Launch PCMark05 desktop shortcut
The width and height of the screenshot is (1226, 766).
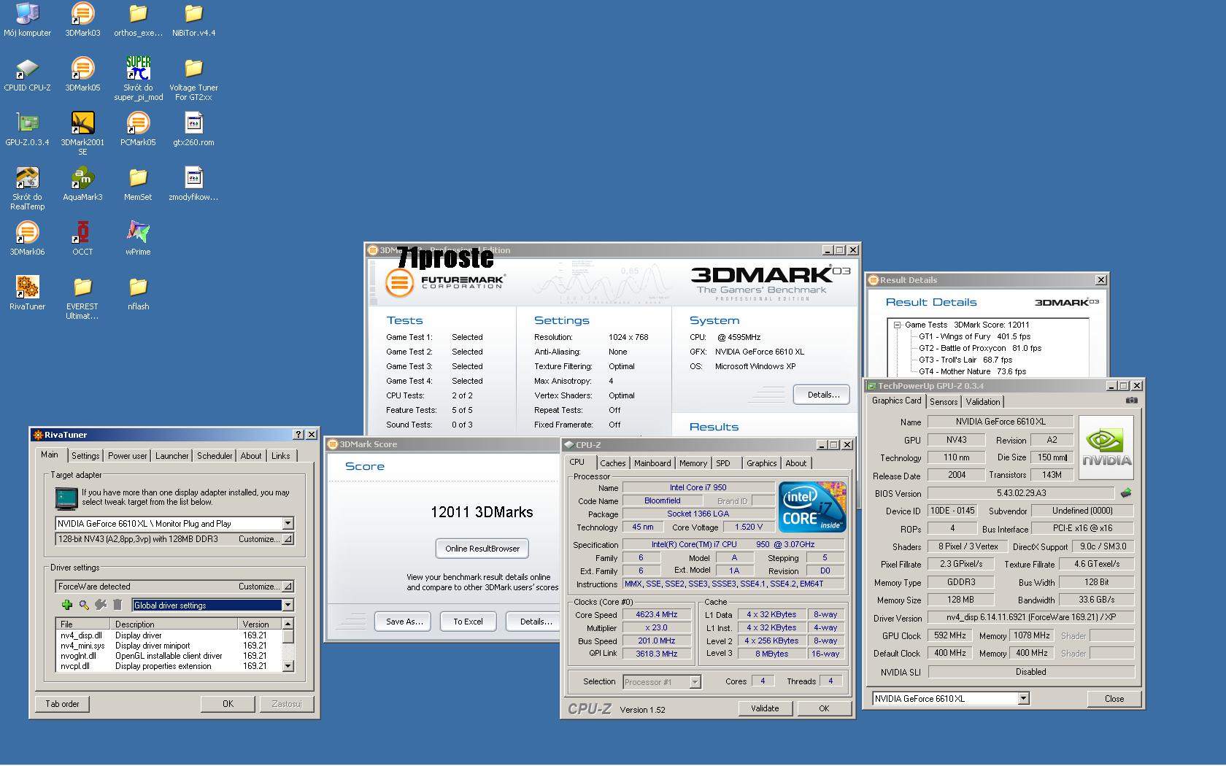(x=138, y=129)
